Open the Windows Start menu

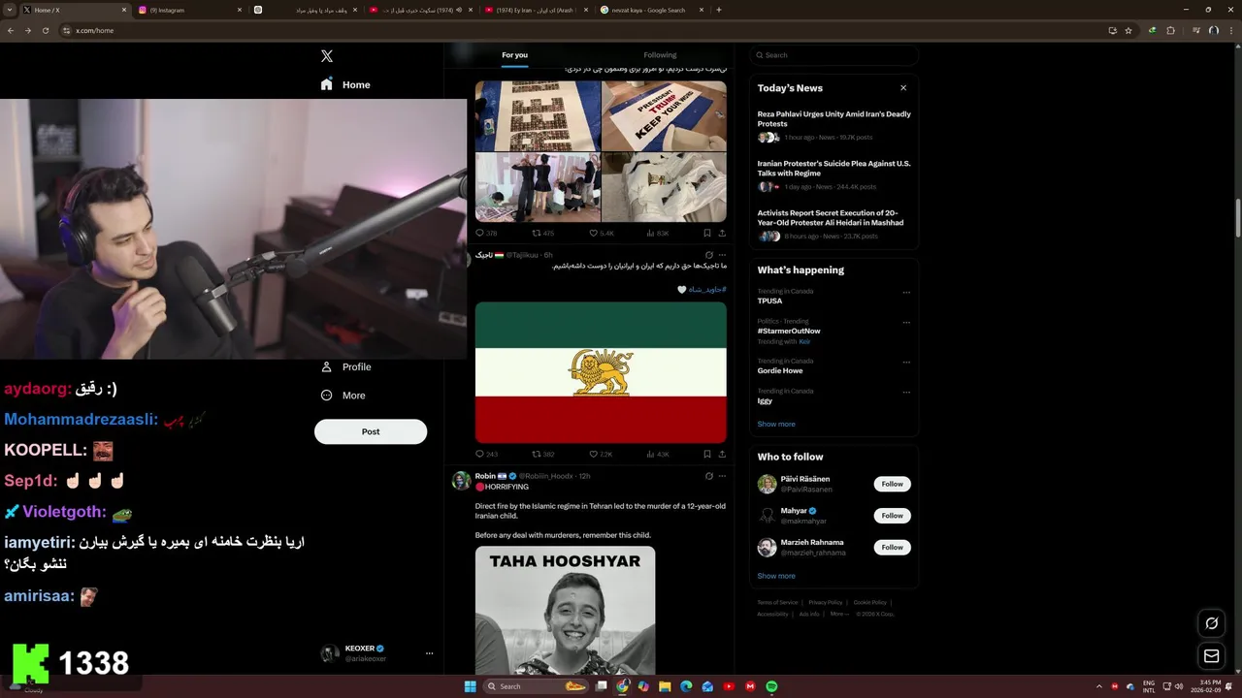click(x=471, y=686)
